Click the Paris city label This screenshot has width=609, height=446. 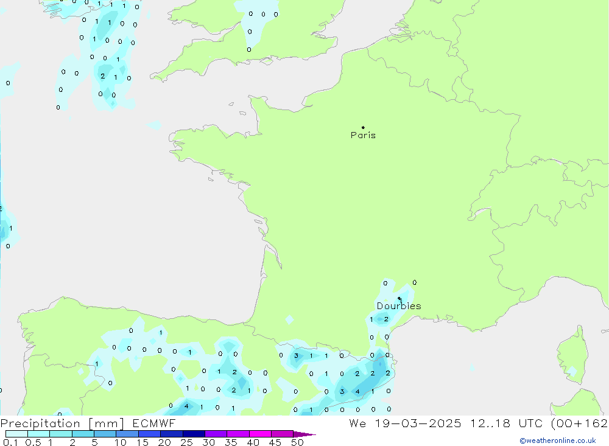pyautogui.click(x=363, y=135)
